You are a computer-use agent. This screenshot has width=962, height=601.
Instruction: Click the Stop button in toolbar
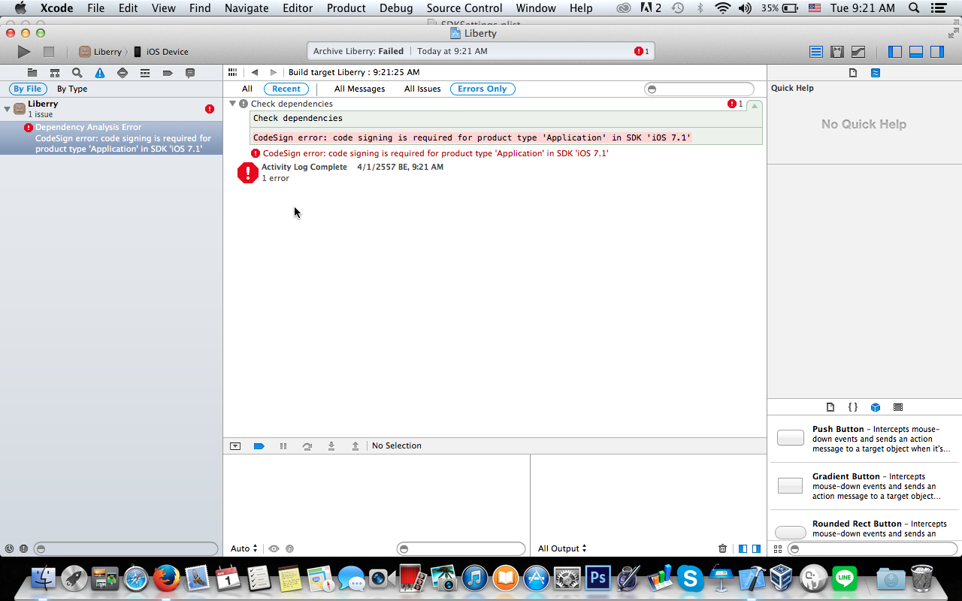(x=49, y=52)
